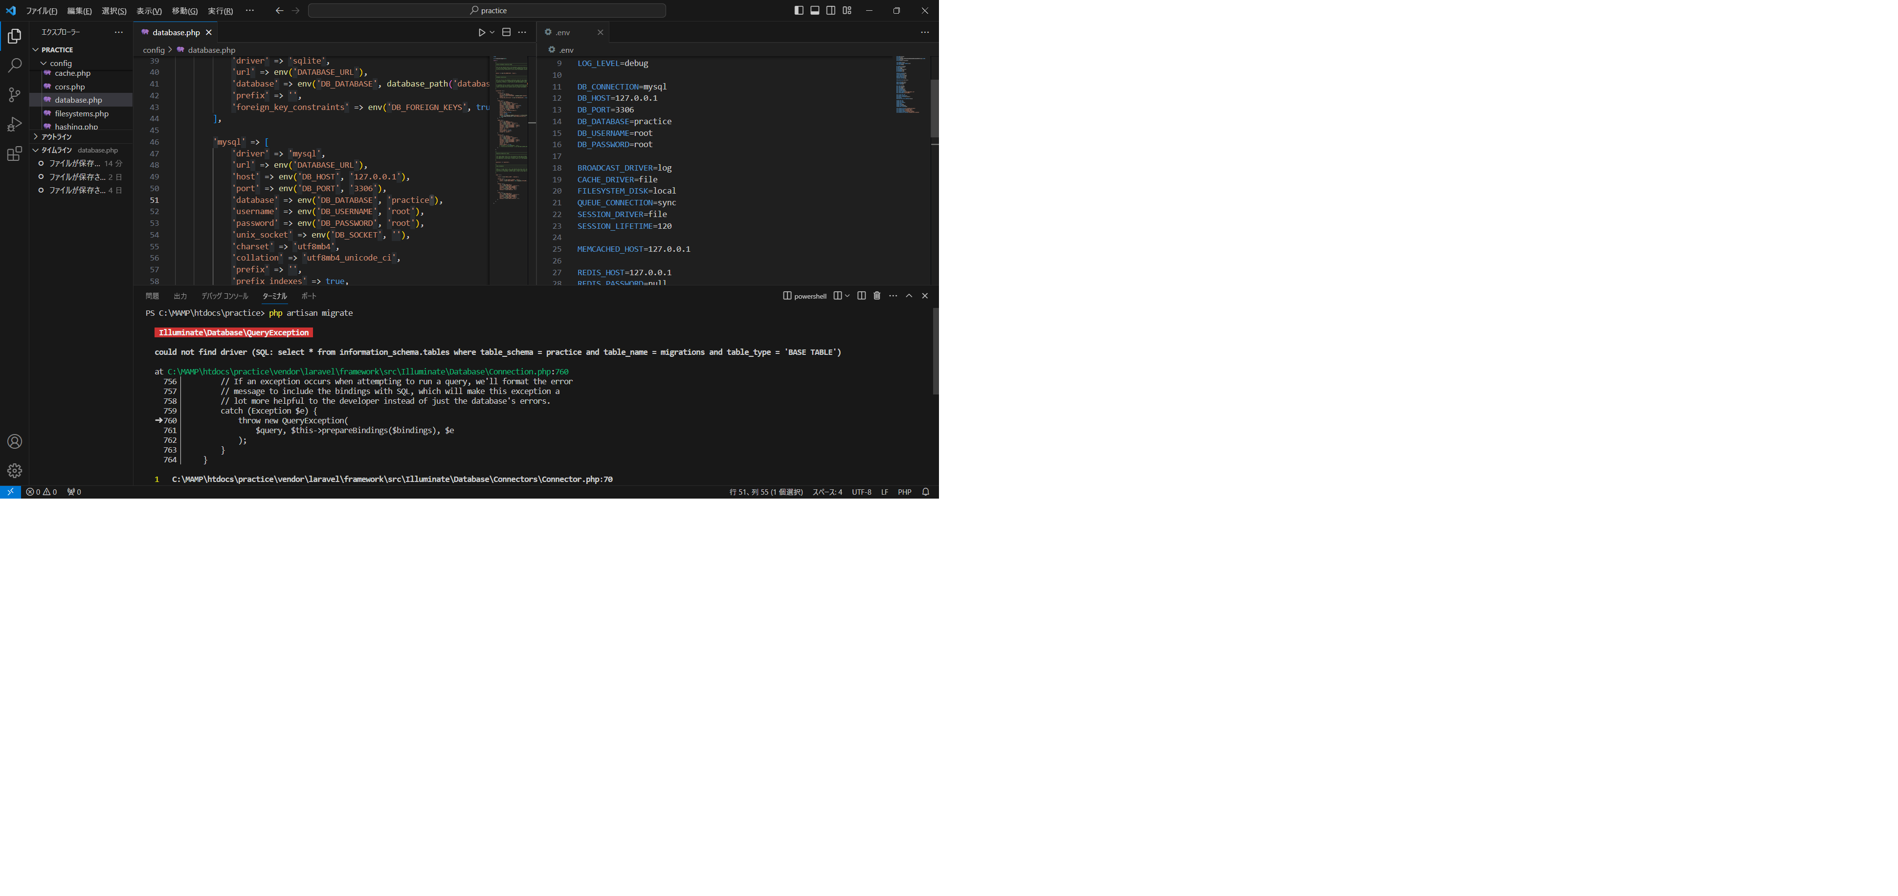Maximize the panel size with chevron up
The height and width of the screenshot is (896, 1898).
pos(909,296)
